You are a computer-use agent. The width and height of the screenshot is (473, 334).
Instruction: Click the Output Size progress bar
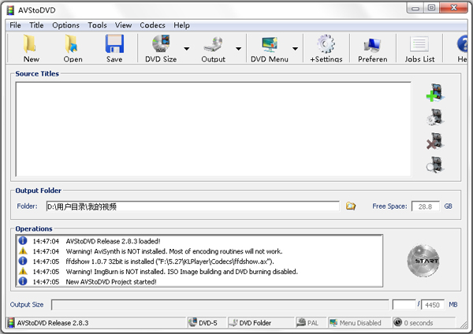(220, 305)
